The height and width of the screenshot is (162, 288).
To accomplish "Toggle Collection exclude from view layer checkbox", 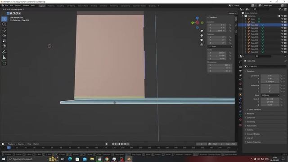I will click(x=279, y=16).
